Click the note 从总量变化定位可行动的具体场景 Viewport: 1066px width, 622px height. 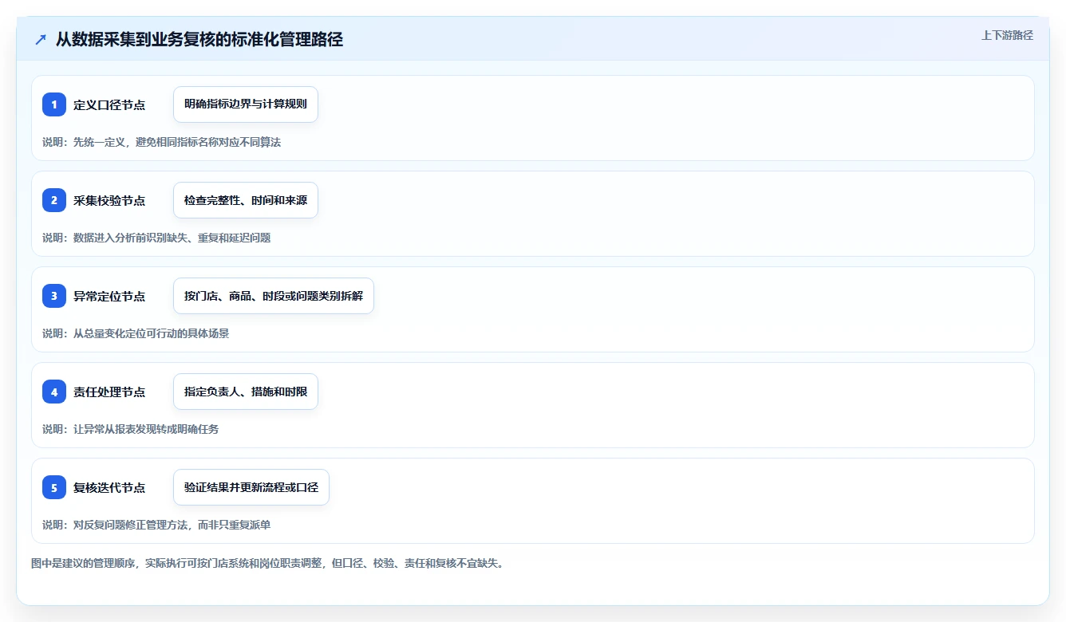151,333
